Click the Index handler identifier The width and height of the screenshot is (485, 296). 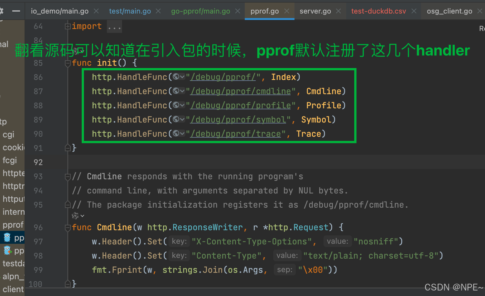click(x=284, y=77)
